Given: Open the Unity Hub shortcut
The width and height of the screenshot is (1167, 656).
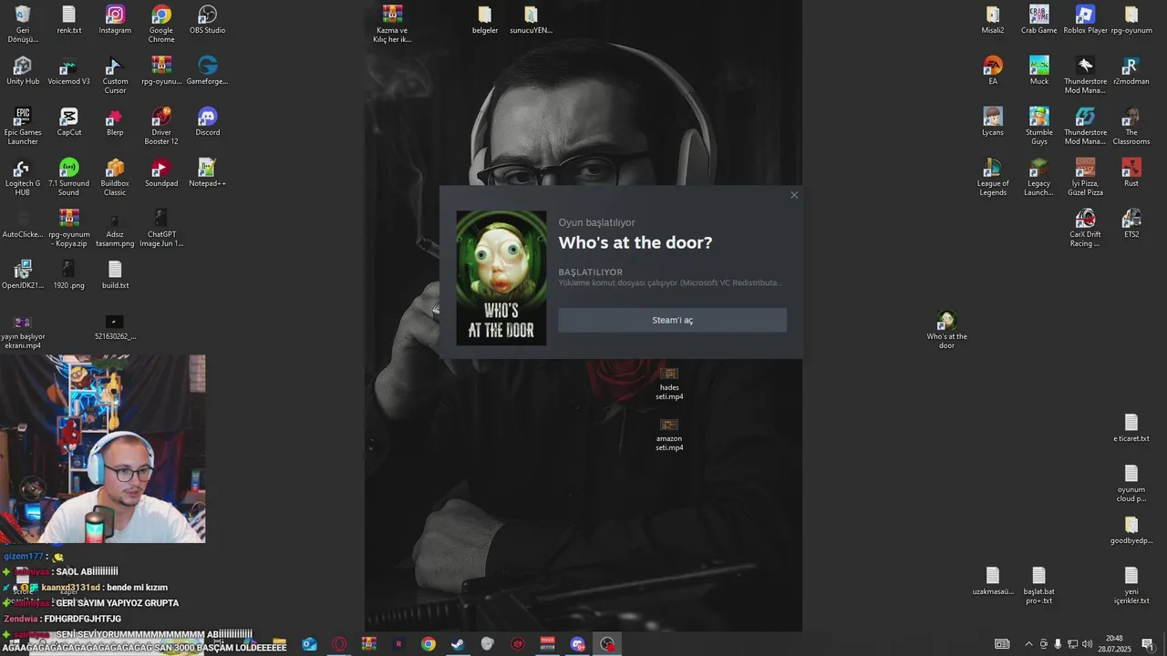Looking at the screenshot, I should [23, 71].
